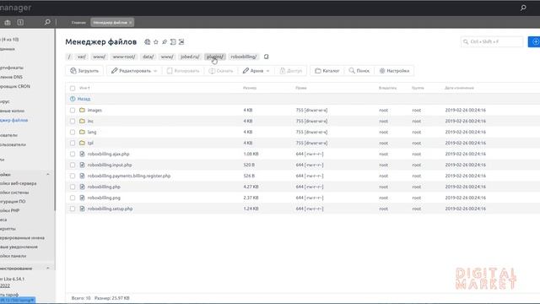The image size is (540, 304).
Task: Check the box for inc folder
Action: pos(73,121)
